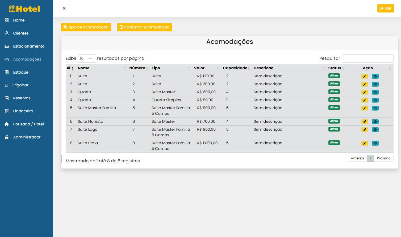Click the Próximo pagination button
The image size is (401, 237).
coord(383,158)
